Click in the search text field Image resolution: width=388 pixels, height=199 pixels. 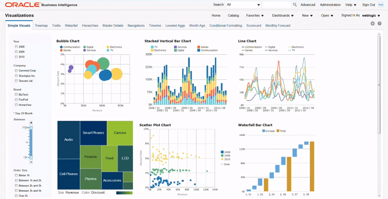(x=277, y=4)
